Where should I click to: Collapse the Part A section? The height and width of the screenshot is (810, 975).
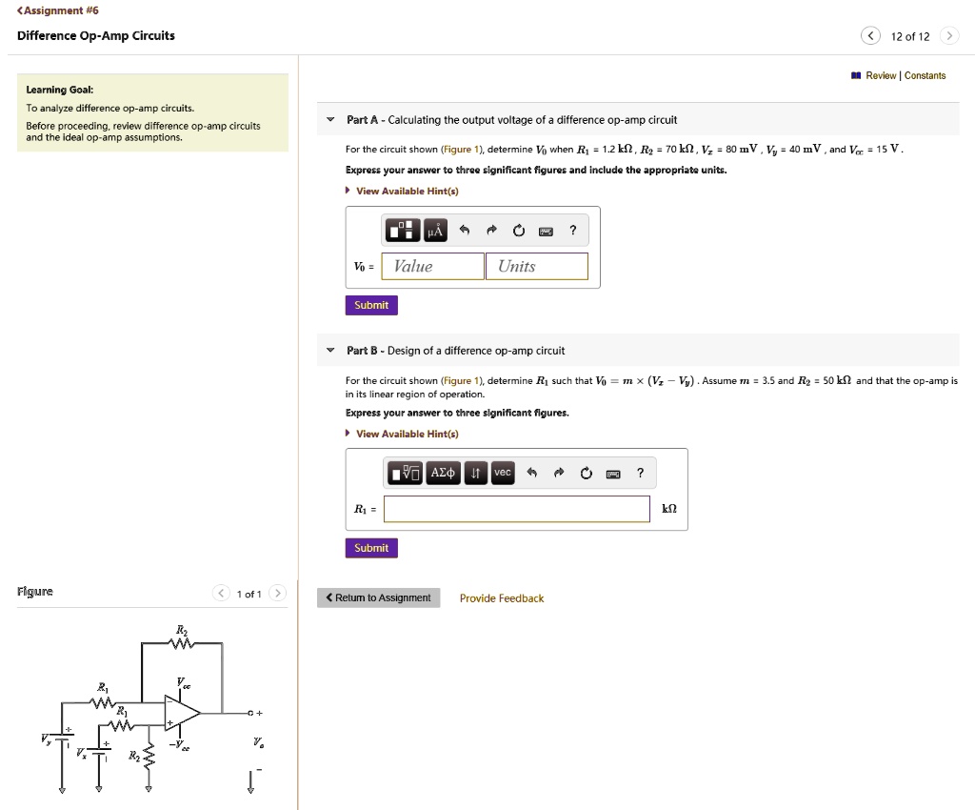tap(330, 119)
